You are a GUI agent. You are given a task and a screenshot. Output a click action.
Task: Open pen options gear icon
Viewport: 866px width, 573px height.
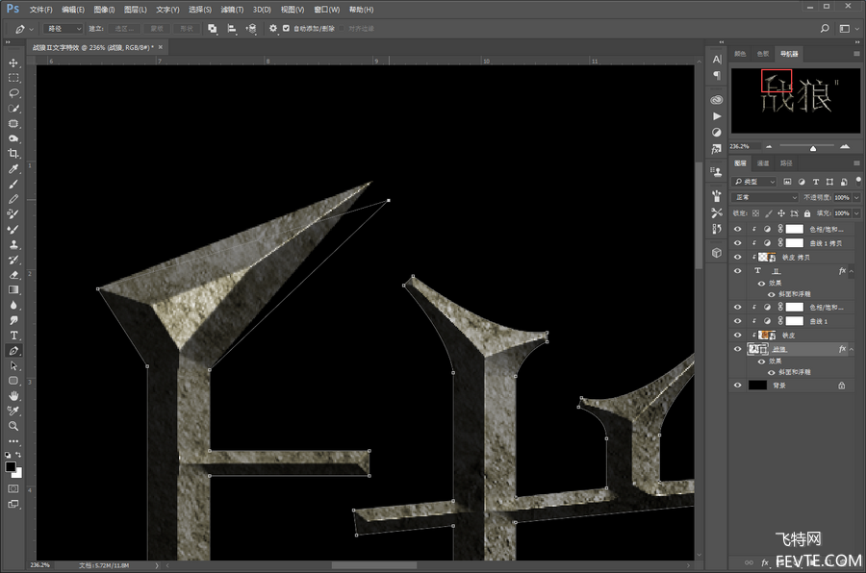pos(273,28)
